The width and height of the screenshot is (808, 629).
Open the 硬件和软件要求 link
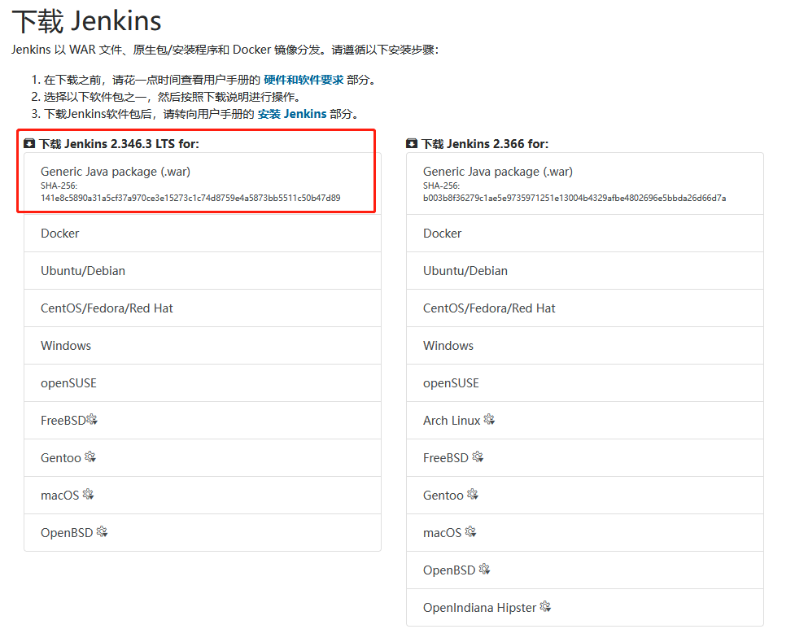coord(304,80)
